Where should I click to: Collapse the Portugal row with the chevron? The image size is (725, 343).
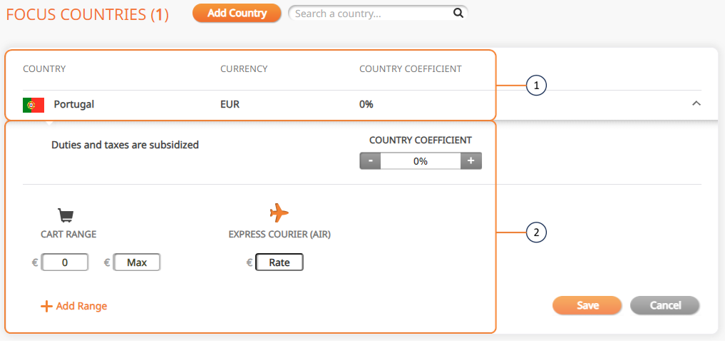(x=696, y=104)
